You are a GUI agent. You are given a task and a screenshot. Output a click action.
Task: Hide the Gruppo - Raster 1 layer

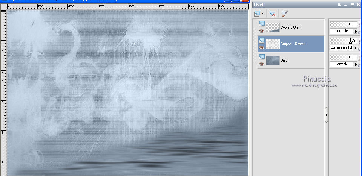[261, 47]
